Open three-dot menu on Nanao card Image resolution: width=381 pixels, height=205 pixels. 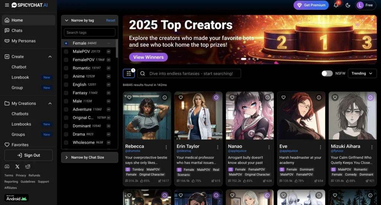pyautogui.click(x=269, y=147)
